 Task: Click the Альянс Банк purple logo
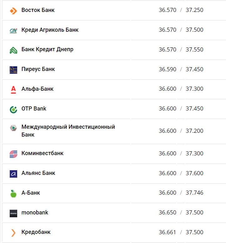click(13, 174)
